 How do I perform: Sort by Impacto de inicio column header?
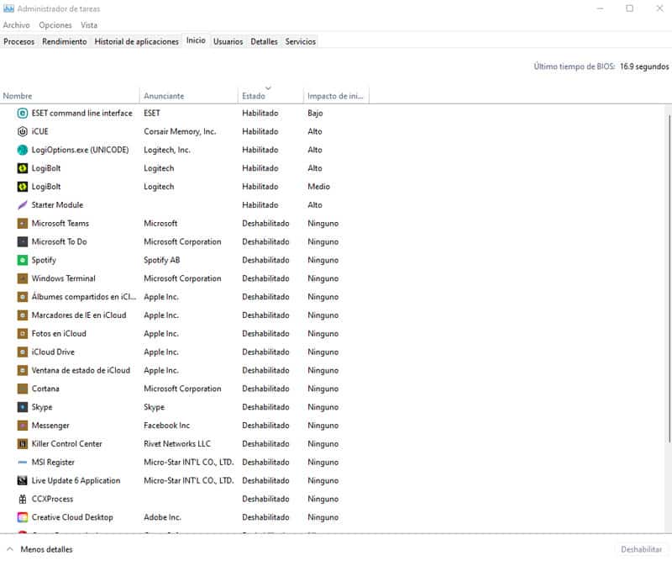tap(337, 96)
